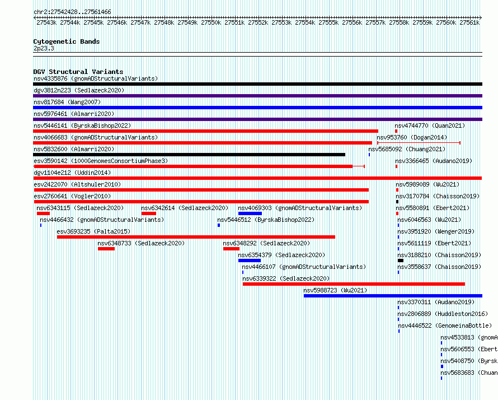Click red bar under nsv6348733
Image resolution: width=498 pixels, height=400 pixels.
point(106,249)
